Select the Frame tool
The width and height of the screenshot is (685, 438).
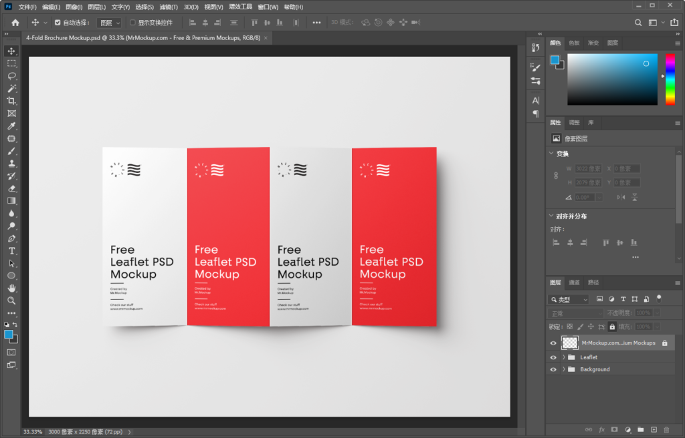pyautogui.click(x=11, y=114)
